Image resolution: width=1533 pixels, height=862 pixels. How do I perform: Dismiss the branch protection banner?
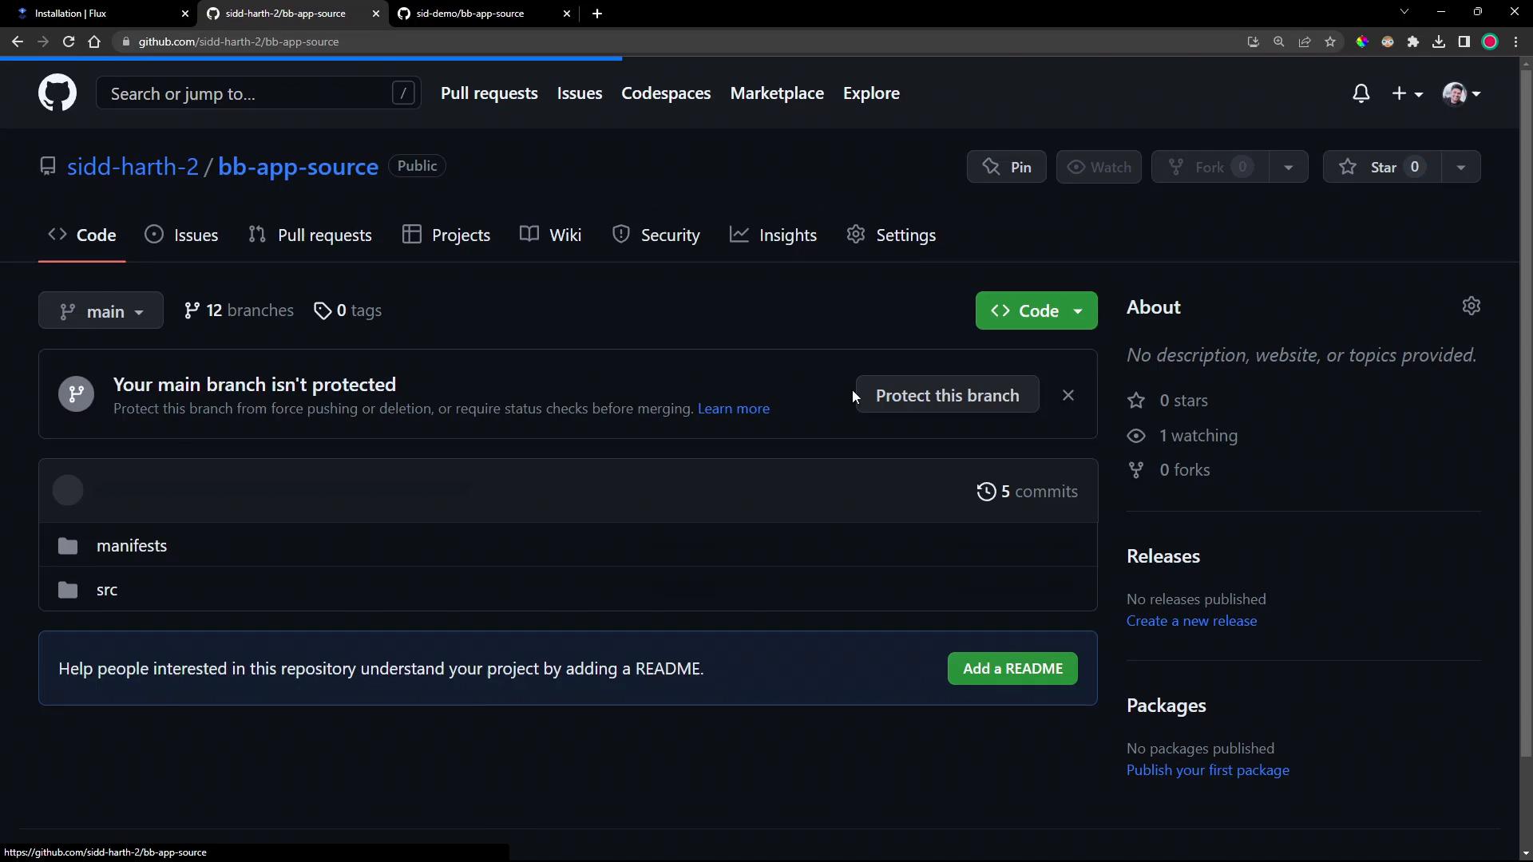[x=1068, y=395]
